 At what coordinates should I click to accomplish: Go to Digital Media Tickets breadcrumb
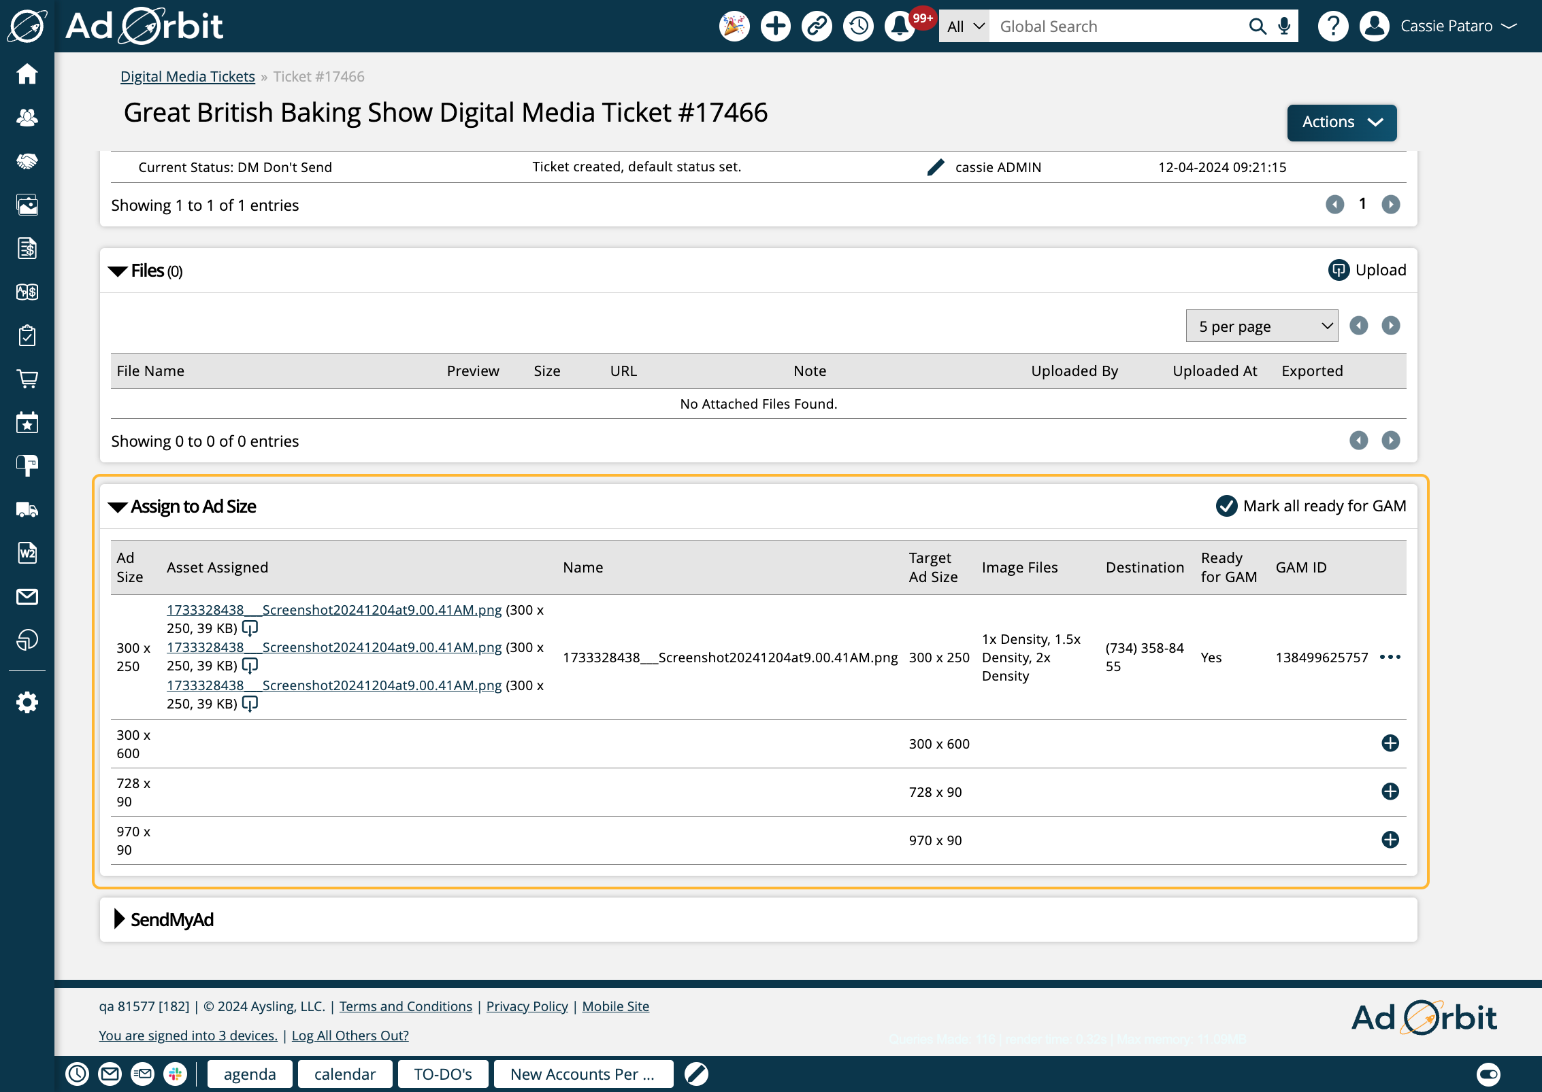pyautogui.click(x=188, y=76)
